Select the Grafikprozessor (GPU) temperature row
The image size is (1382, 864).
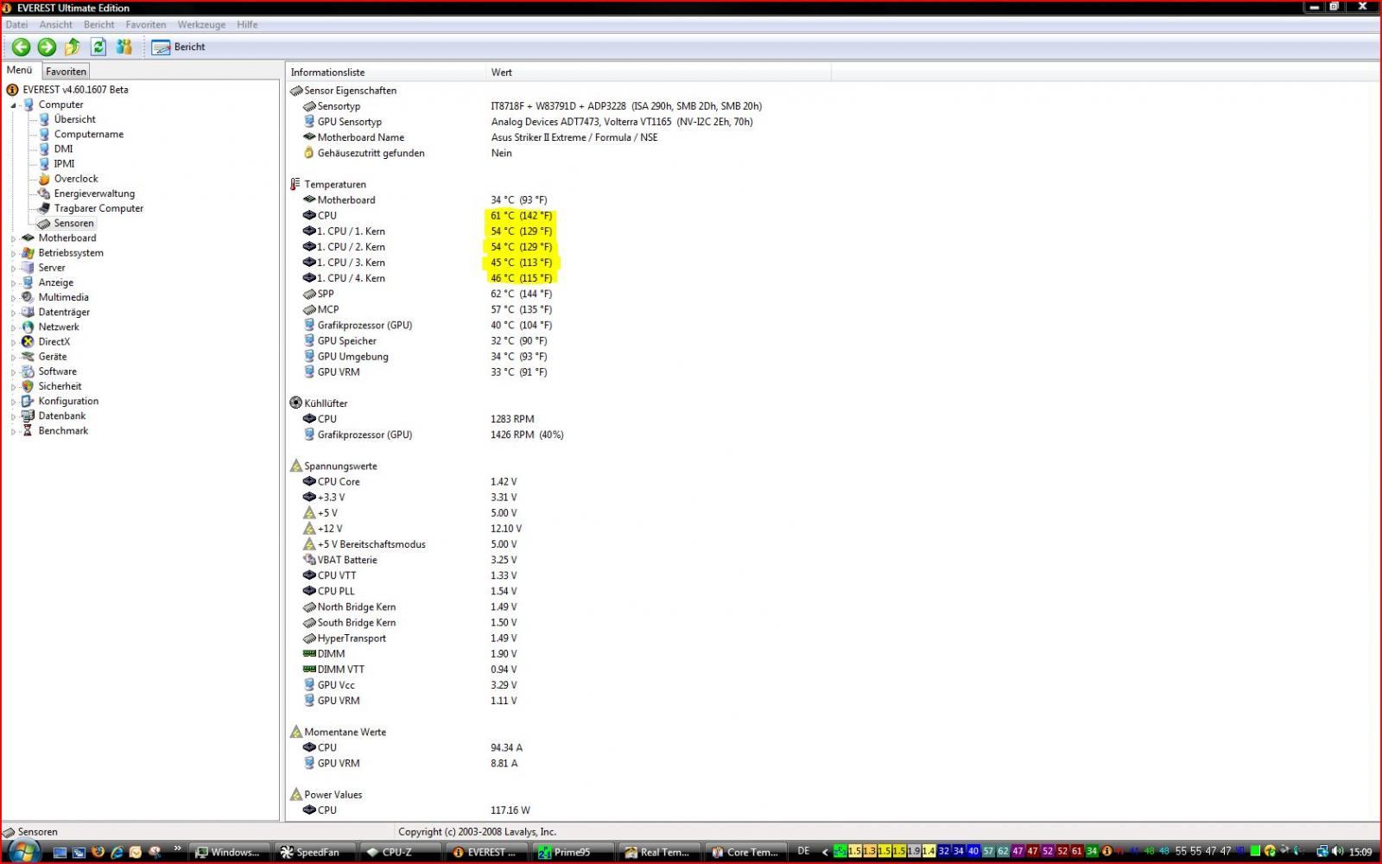click(428, 325)
